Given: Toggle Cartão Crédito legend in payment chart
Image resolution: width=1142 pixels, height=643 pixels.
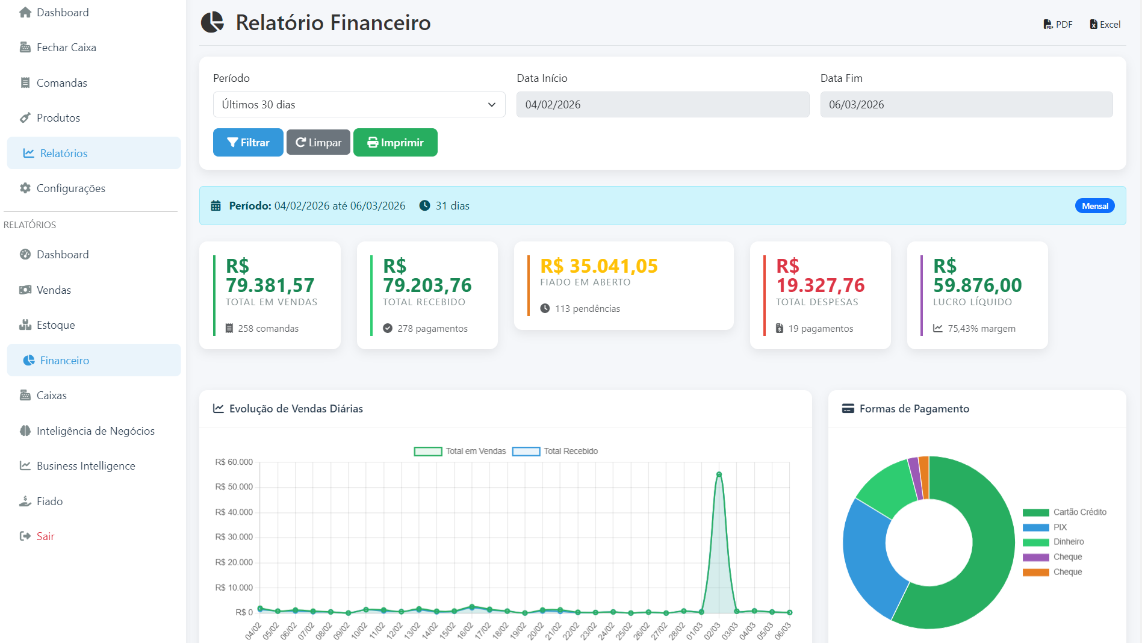Looking at the screenshot, I should 1064,512.
